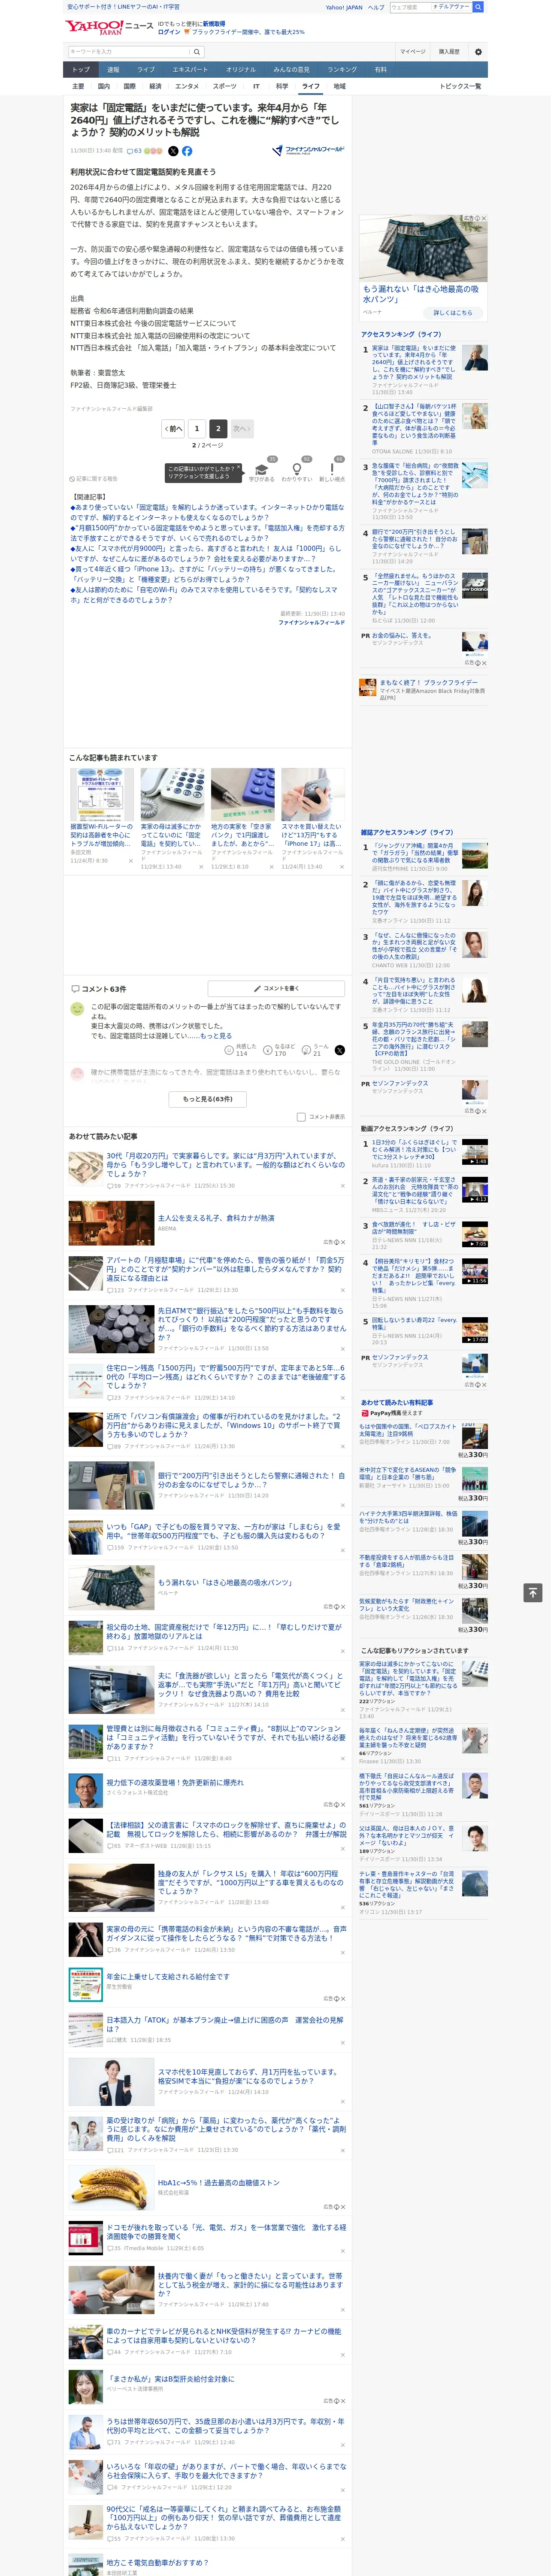Image resolution: width=551 pixels, height=2576 pixels.
Task: Click the blue search button at the top right
Action: pyautogui.click(x=478, y=7)
